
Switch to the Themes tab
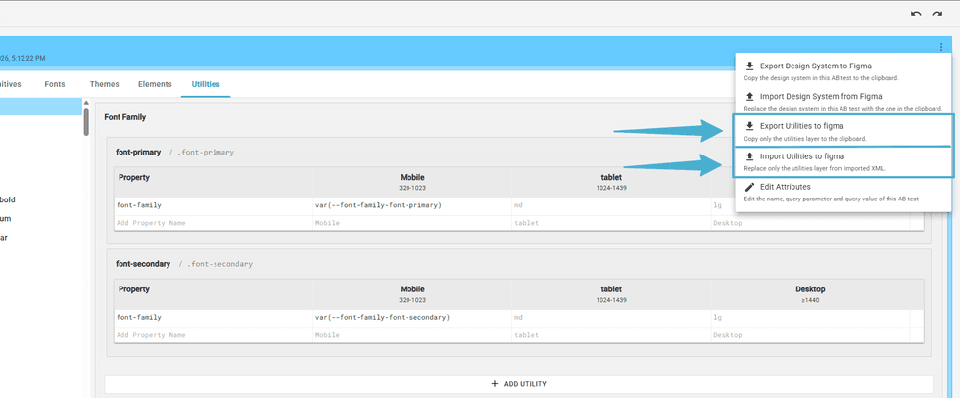[104, 84]
